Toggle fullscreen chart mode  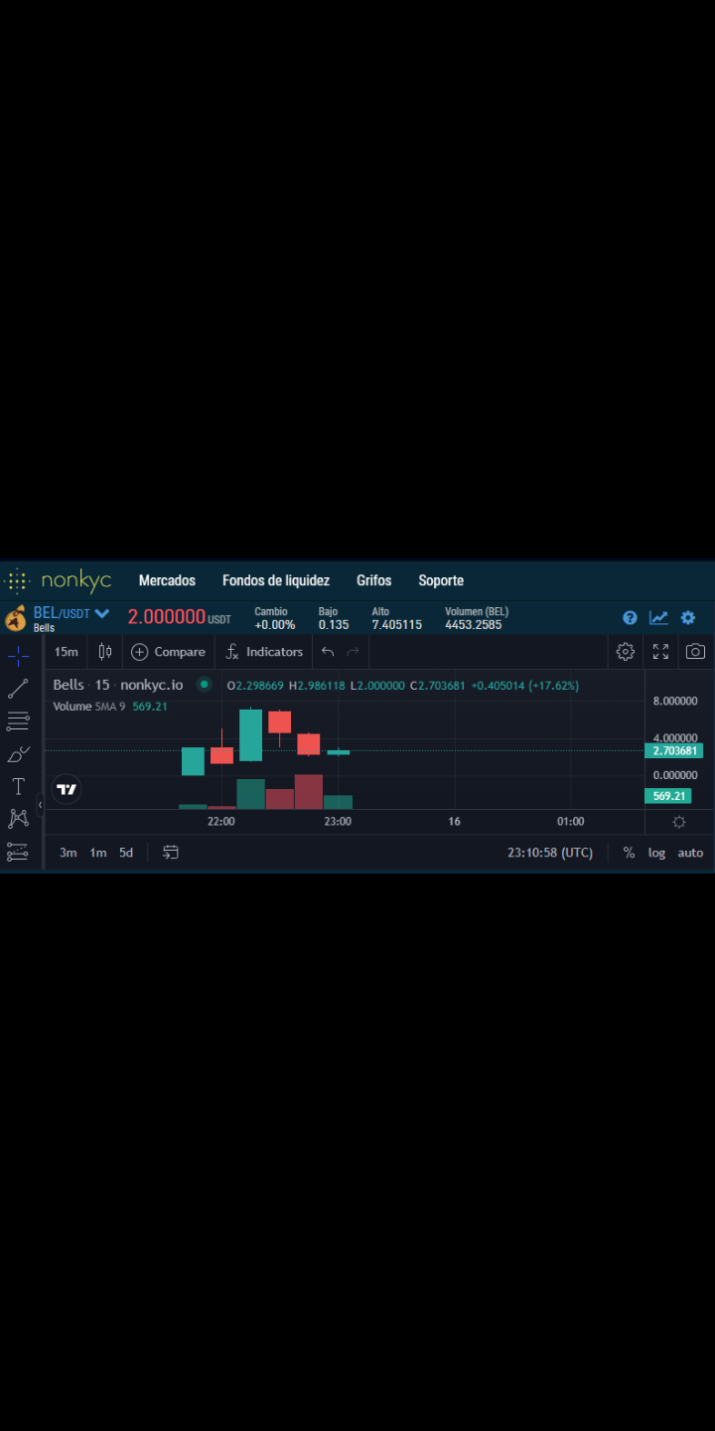[x=660, y=652]
